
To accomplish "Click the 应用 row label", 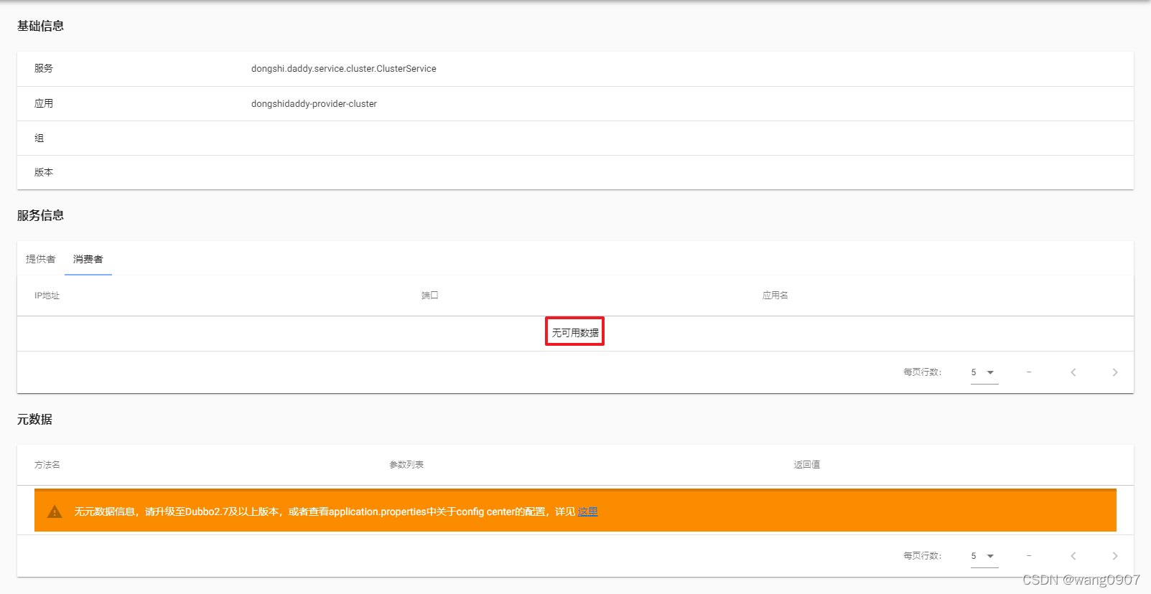I will (x=44, y=104).
